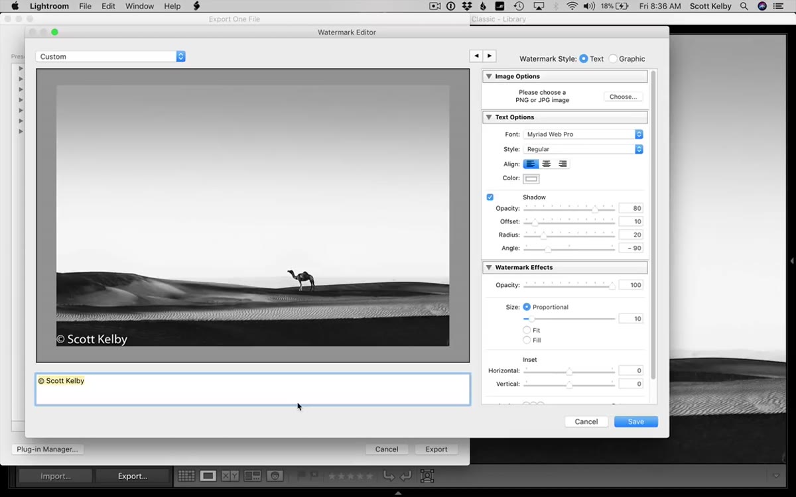Open Spotlight search magnifier
Viewport: 796px width, 497px height.
[744, 6]
